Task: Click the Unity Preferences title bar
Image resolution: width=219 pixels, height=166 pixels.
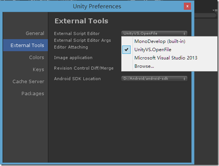Action: (x=97, y=6)
